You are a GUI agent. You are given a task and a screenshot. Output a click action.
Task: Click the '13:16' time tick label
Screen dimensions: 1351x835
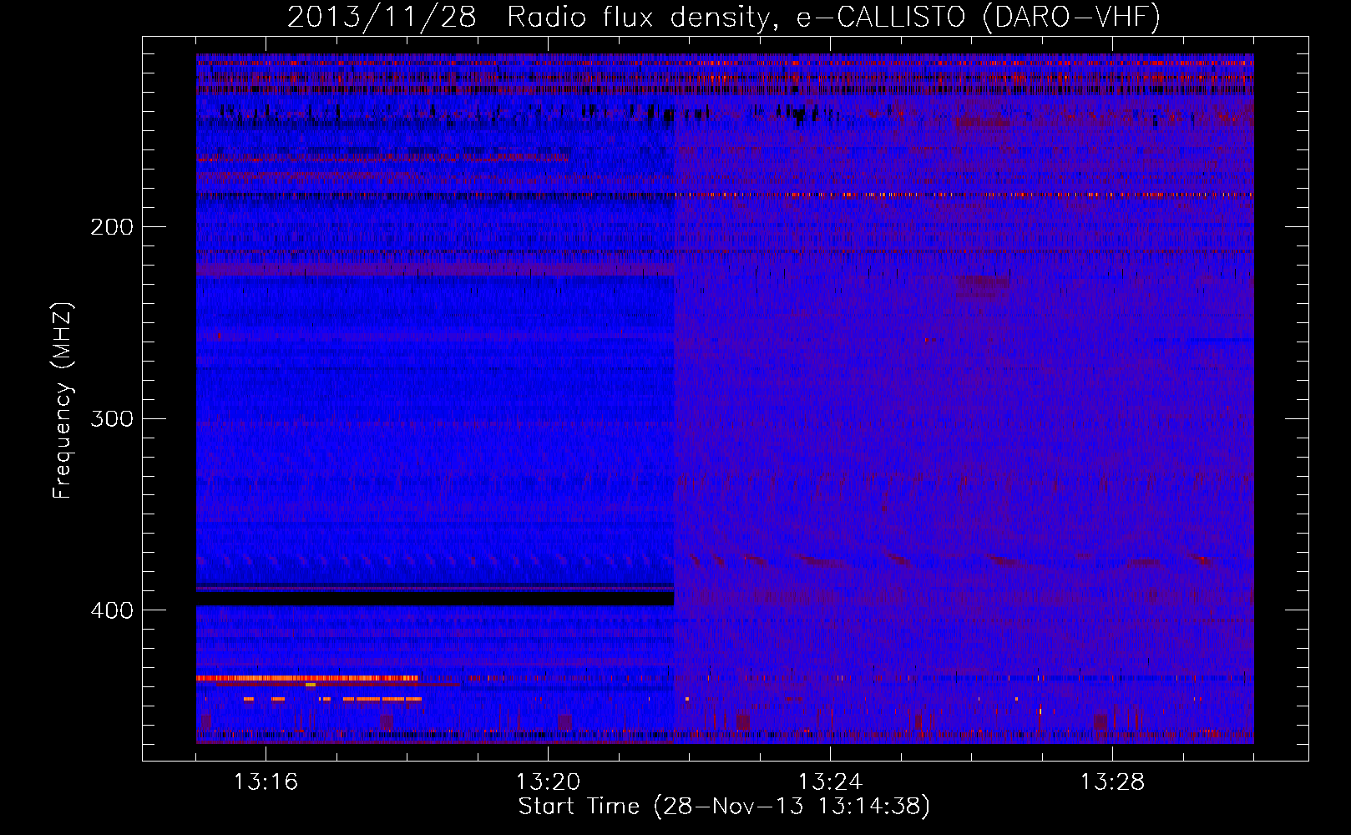(266, 782)
